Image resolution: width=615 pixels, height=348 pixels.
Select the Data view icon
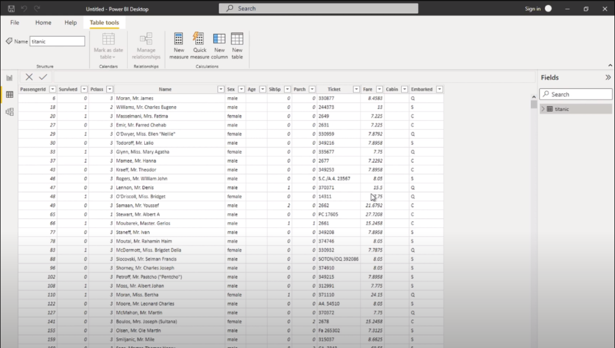pos(9,95)
